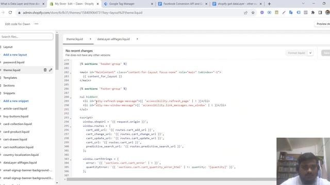Click the webcam video thumbnail

(303, 161)
